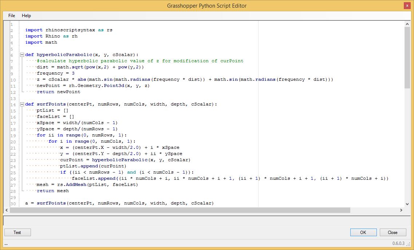Collapse the surfPoints function fold
This screenshot has width=414, height=250.
pos(22,104)
